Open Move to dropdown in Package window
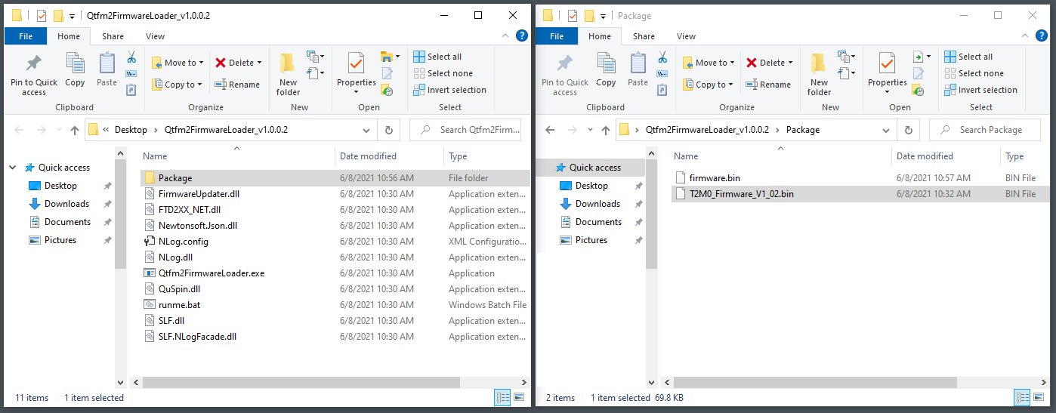The width and height of the screenshot is (1056, 413). (709, 63)
